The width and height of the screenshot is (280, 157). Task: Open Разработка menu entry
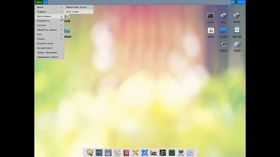point(49,21)
